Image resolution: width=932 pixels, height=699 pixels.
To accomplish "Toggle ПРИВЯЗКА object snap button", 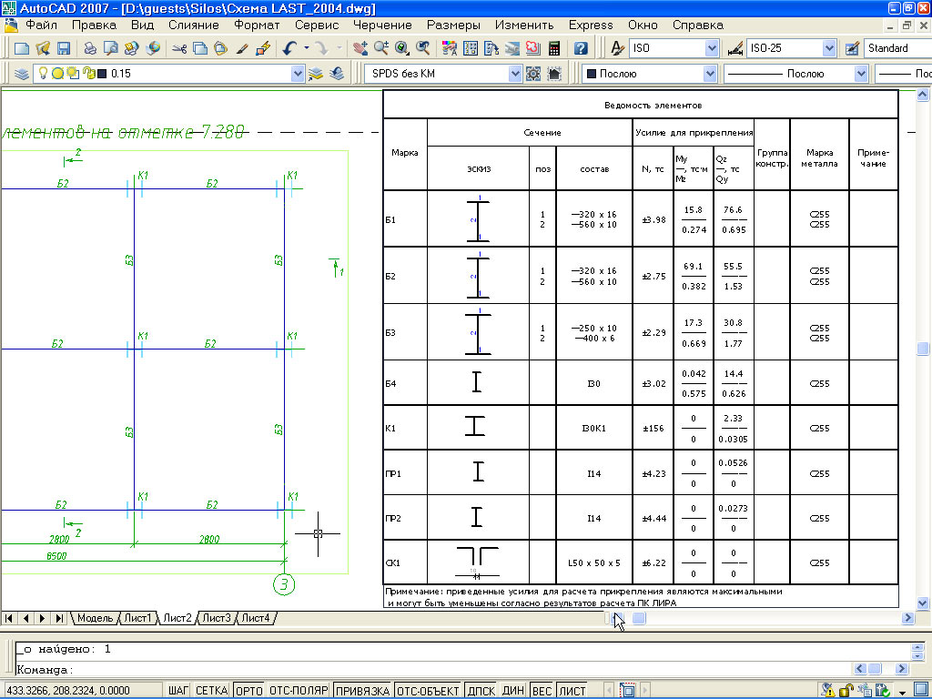I will (362, 691).
